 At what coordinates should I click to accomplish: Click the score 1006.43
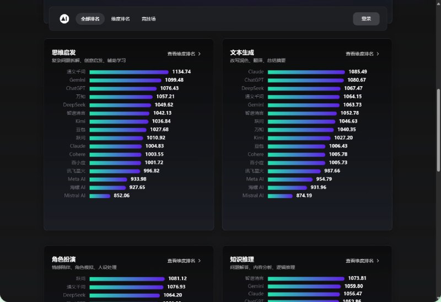tap(338, 146)
